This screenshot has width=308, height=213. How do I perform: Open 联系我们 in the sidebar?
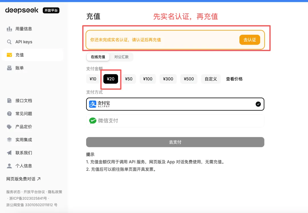[x=32, y=153]
